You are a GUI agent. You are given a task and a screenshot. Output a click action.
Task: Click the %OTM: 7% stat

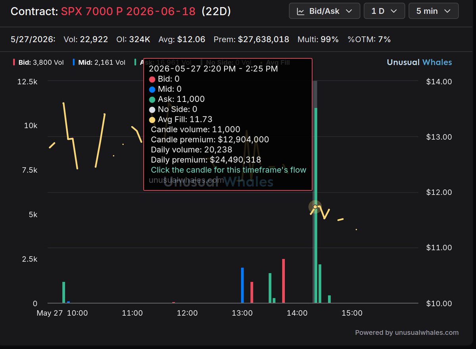pyautogui.click(x=369, y=39)
